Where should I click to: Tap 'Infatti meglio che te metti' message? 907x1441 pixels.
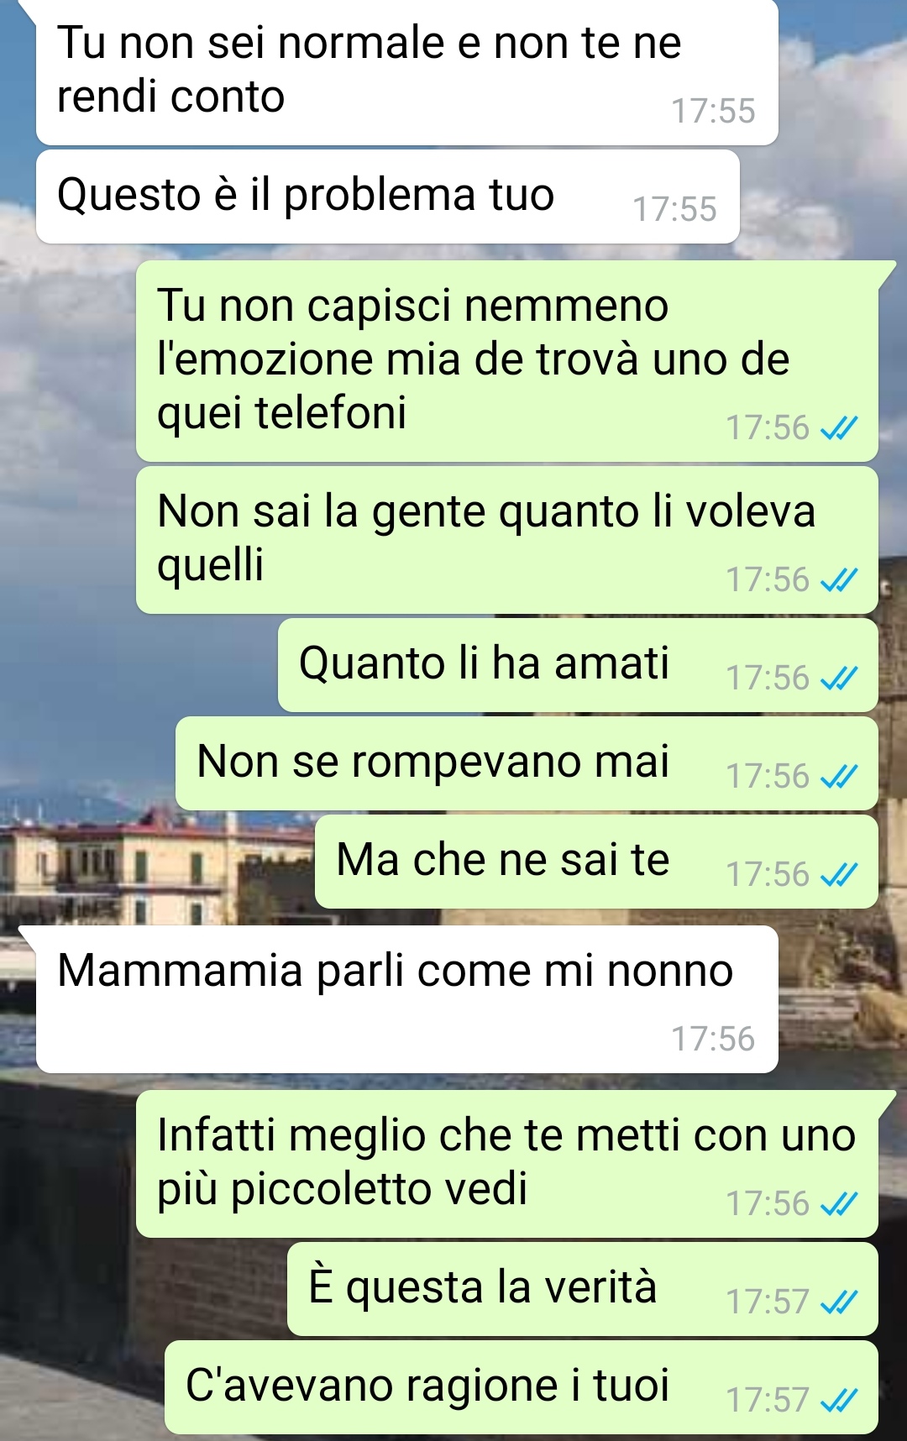click(507, 1164)
